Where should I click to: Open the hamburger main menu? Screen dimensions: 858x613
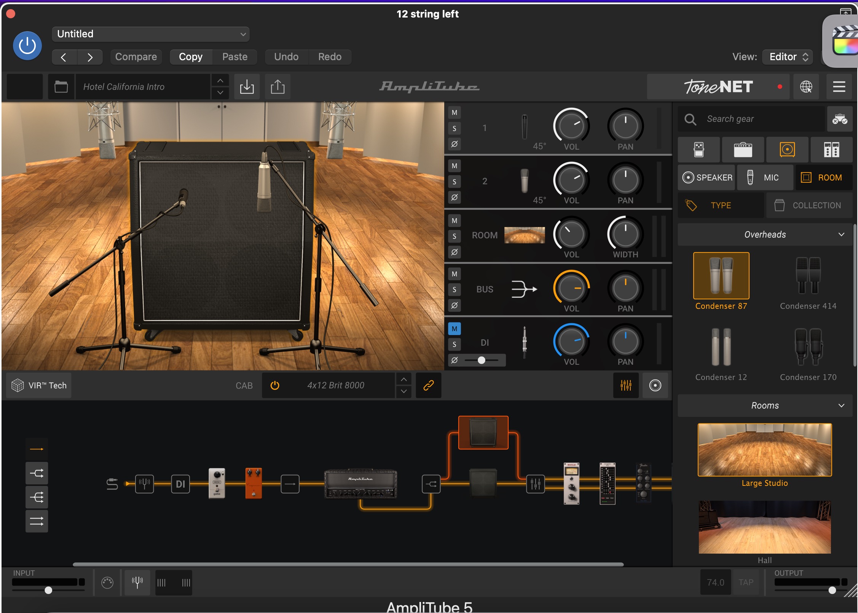point(839,87)
